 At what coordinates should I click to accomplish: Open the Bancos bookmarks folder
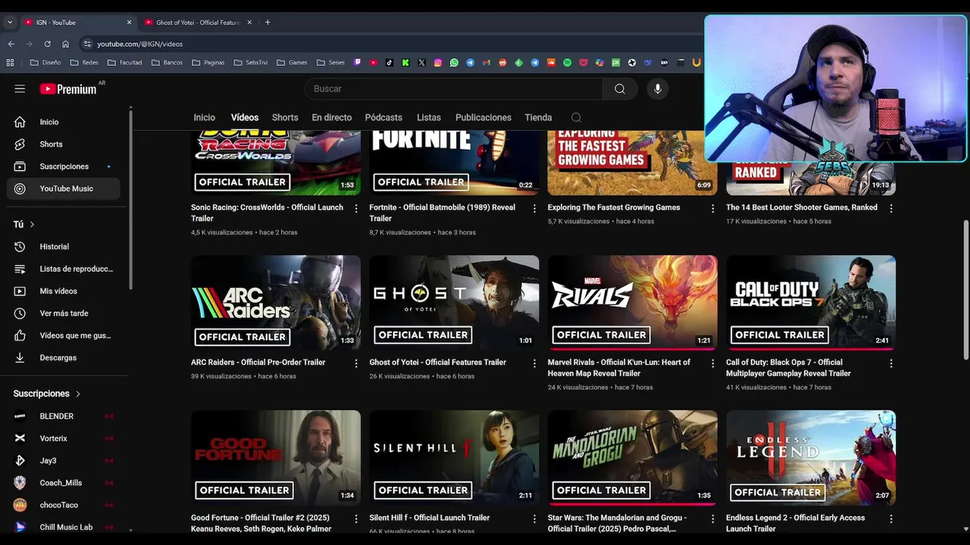pyautogui.click(x=167, y=63)
